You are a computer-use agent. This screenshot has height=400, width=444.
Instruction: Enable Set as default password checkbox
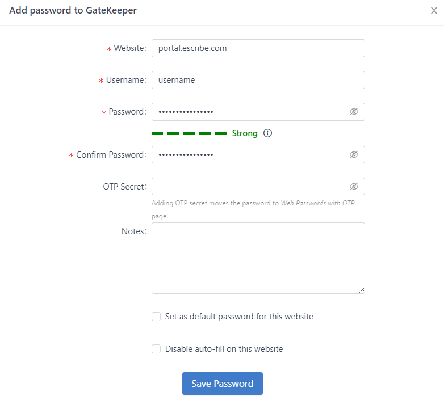click(x=156, y=317)
